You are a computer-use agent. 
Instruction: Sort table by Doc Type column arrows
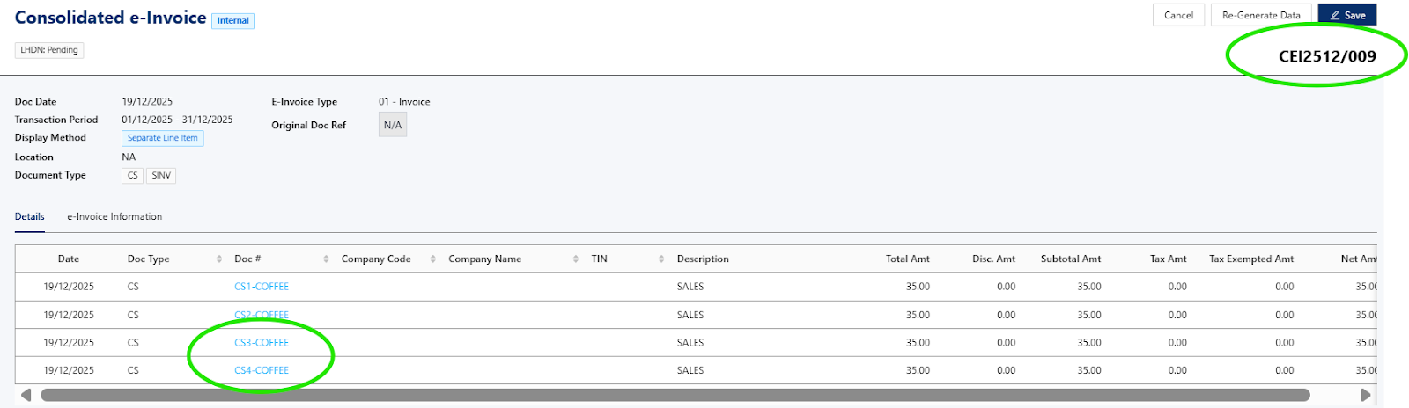[219, 259]
